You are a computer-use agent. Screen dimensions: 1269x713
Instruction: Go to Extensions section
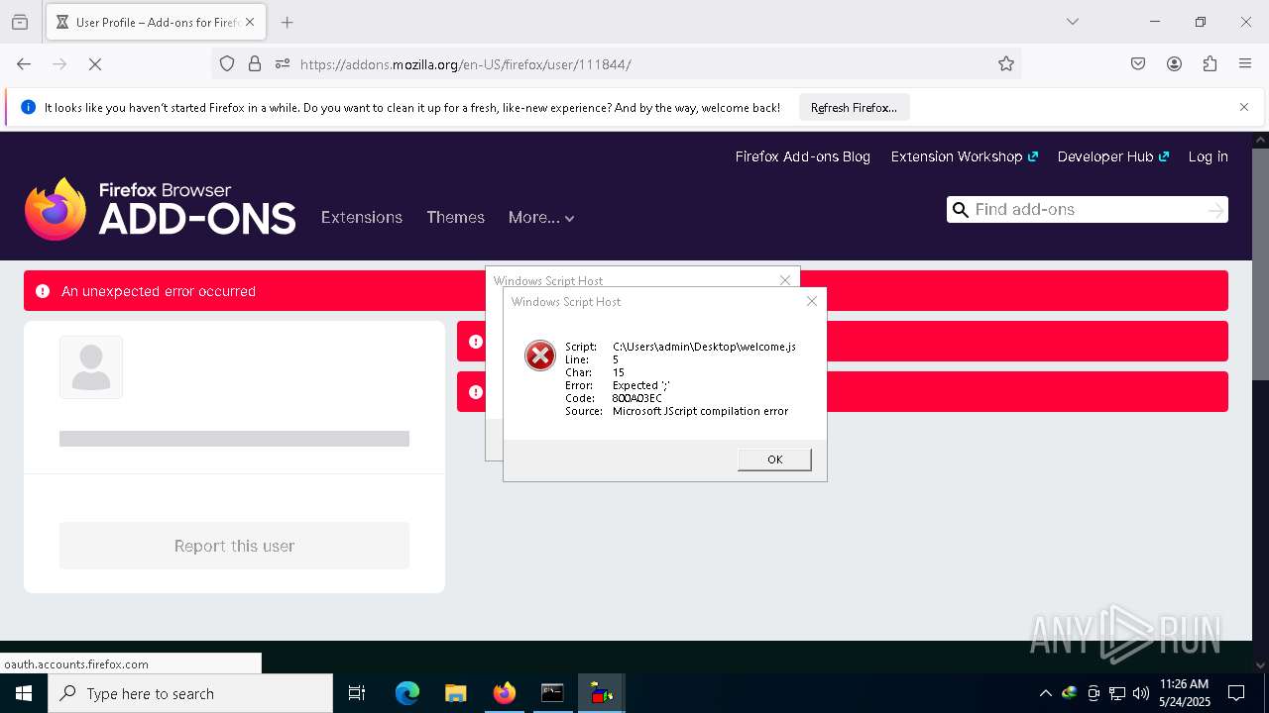point(362,217)
